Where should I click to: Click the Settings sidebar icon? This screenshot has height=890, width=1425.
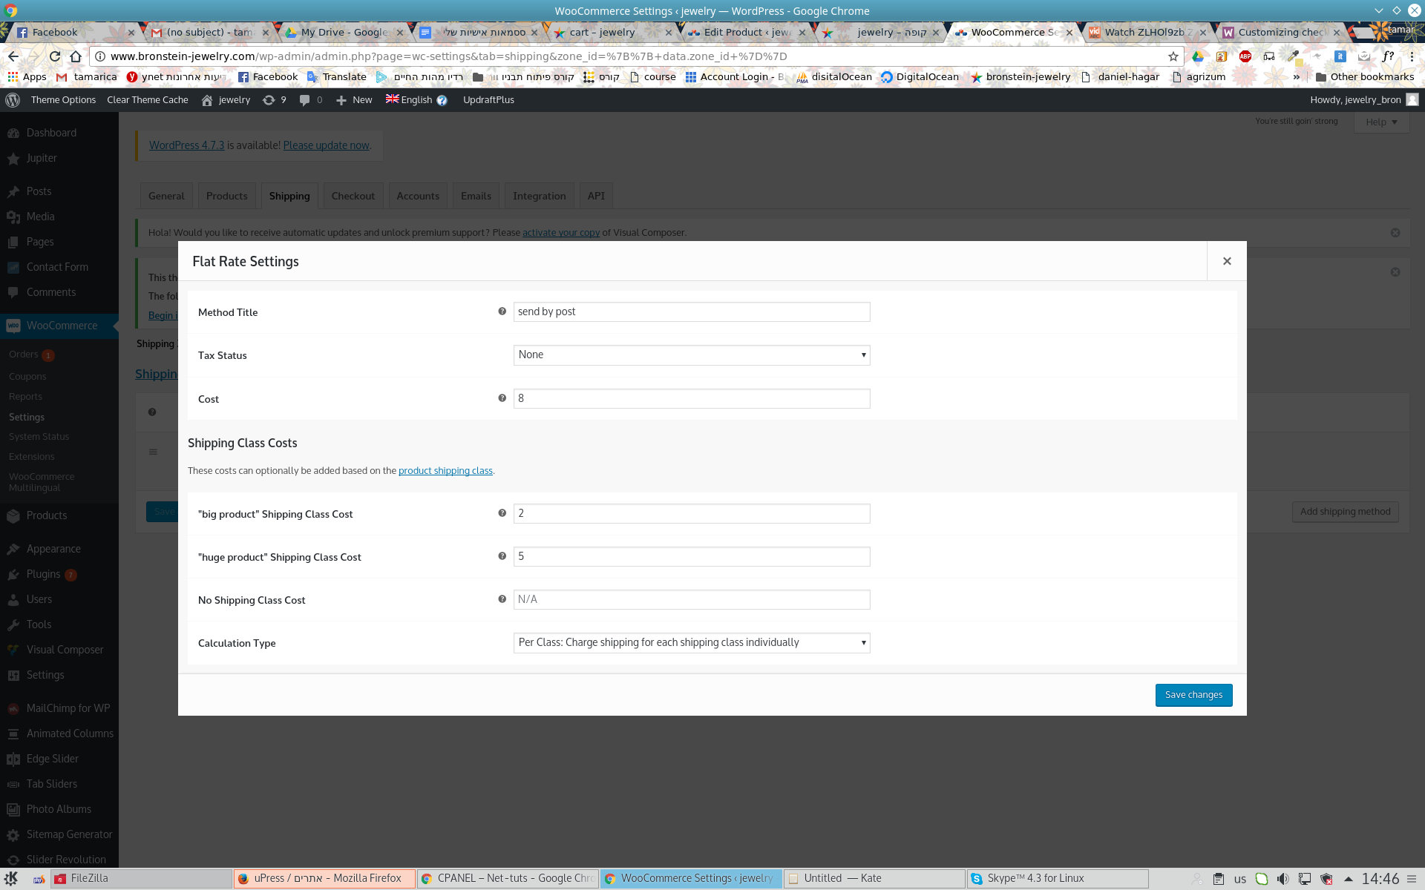click(x=14, y=675)
